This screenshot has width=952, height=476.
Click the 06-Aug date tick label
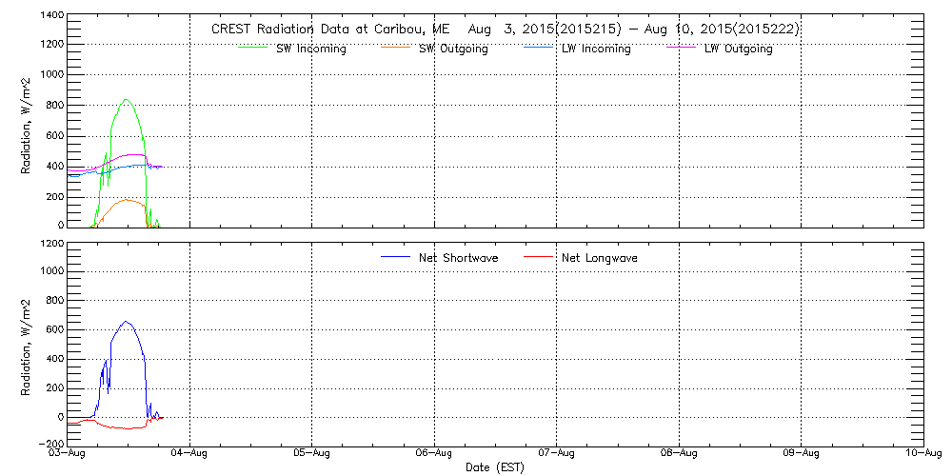[x=434, y=455]
